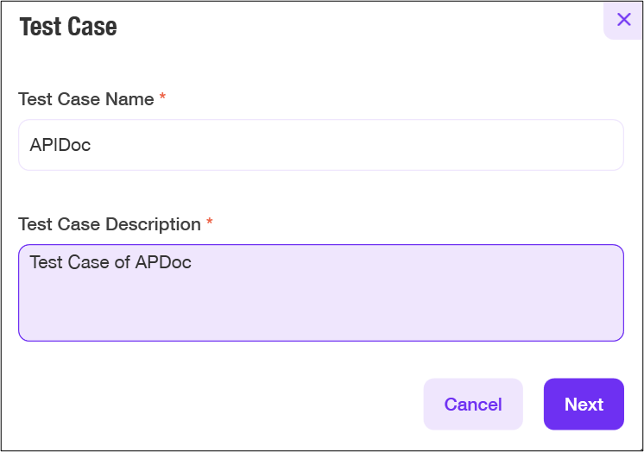Viewport: 644px width, 452px height.
Task: Place cursor on "APIDoc" text in name field
Action: (60, 145)
